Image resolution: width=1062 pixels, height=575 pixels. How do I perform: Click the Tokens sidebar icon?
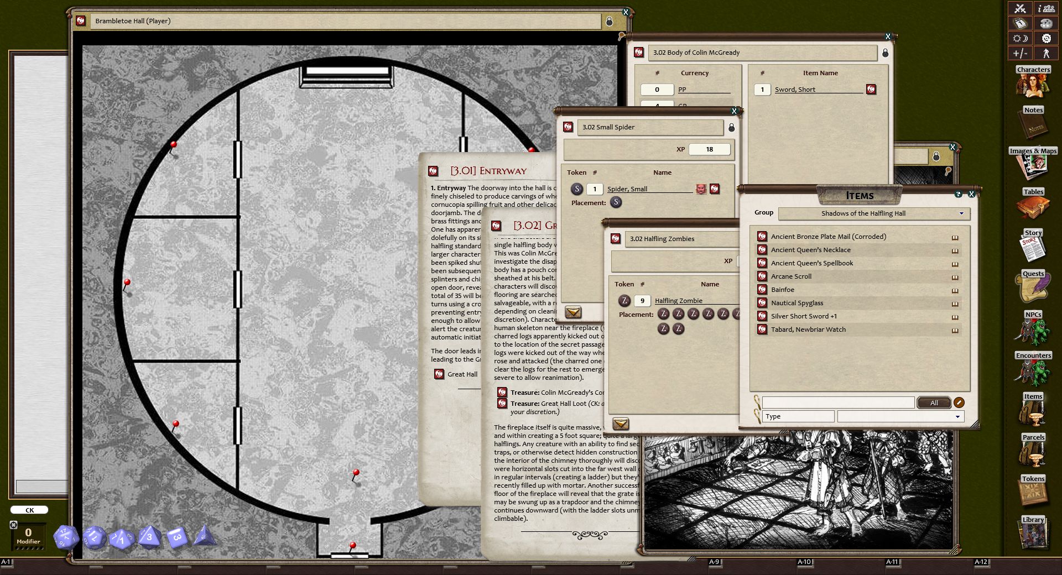[1032, 491]
